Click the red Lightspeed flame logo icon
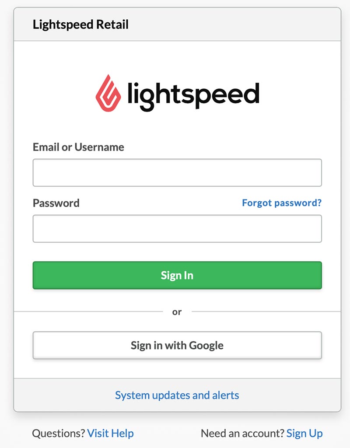350x448 pixels. [108, 93]
